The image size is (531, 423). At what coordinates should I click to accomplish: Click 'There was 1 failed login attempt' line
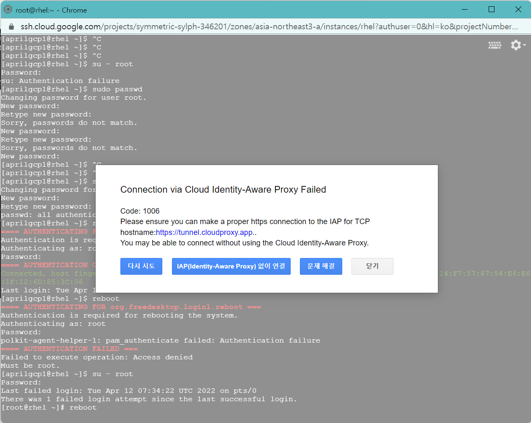click(149, 399)
